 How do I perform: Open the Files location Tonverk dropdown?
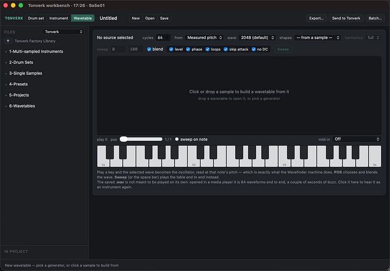point(63,32)
